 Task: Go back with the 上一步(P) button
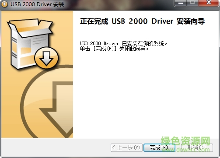click(126, 147)
